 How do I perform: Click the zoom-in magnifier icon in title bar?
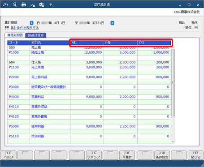(x=5, y=4)
